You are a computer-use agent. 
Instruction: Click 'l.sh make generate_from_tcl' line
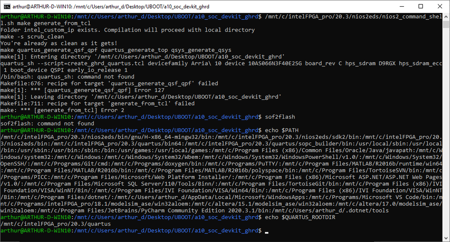pos(45,23)
